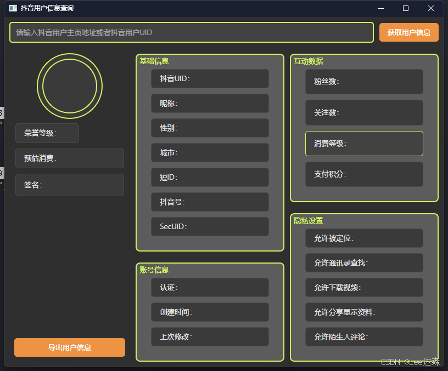Click the app icon in title bar
The image size is (448, 371).
click(x=13, y=8)
